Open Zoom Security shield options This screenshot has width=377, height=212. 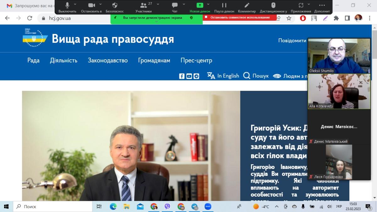click(x=115, y=6)
